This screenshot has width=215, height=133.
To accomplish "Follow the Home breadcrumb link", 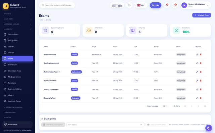I will click(41, 20).
